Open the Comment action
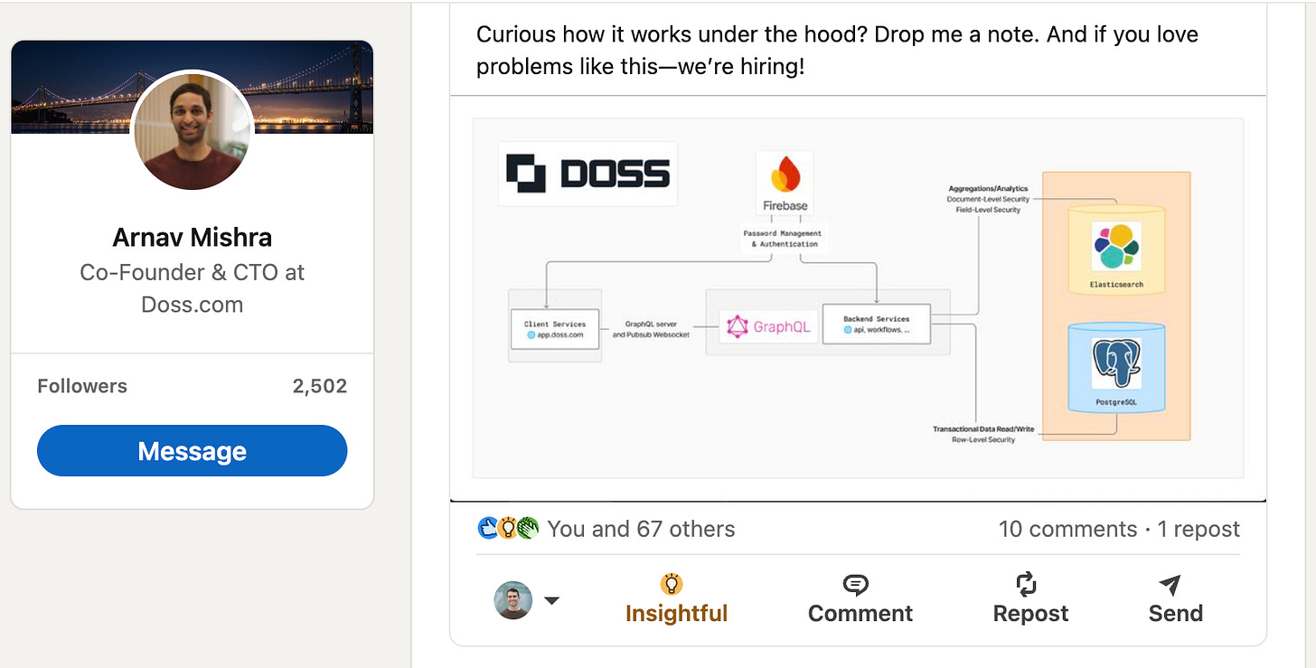 coord(860,598)
